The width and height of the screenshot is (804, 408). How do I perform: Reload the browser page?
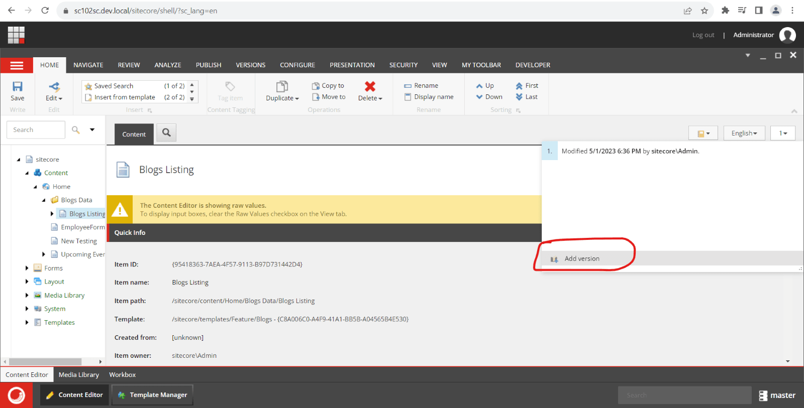pyautogui.click(x=45, y=11)
